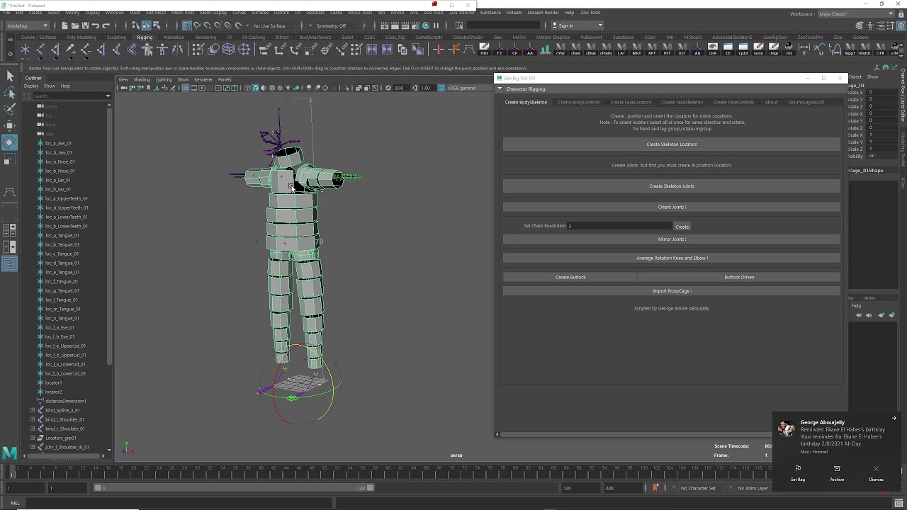Click the Create Buttock button
Viewport: 907px width, 510px height.
pos(570,277)
